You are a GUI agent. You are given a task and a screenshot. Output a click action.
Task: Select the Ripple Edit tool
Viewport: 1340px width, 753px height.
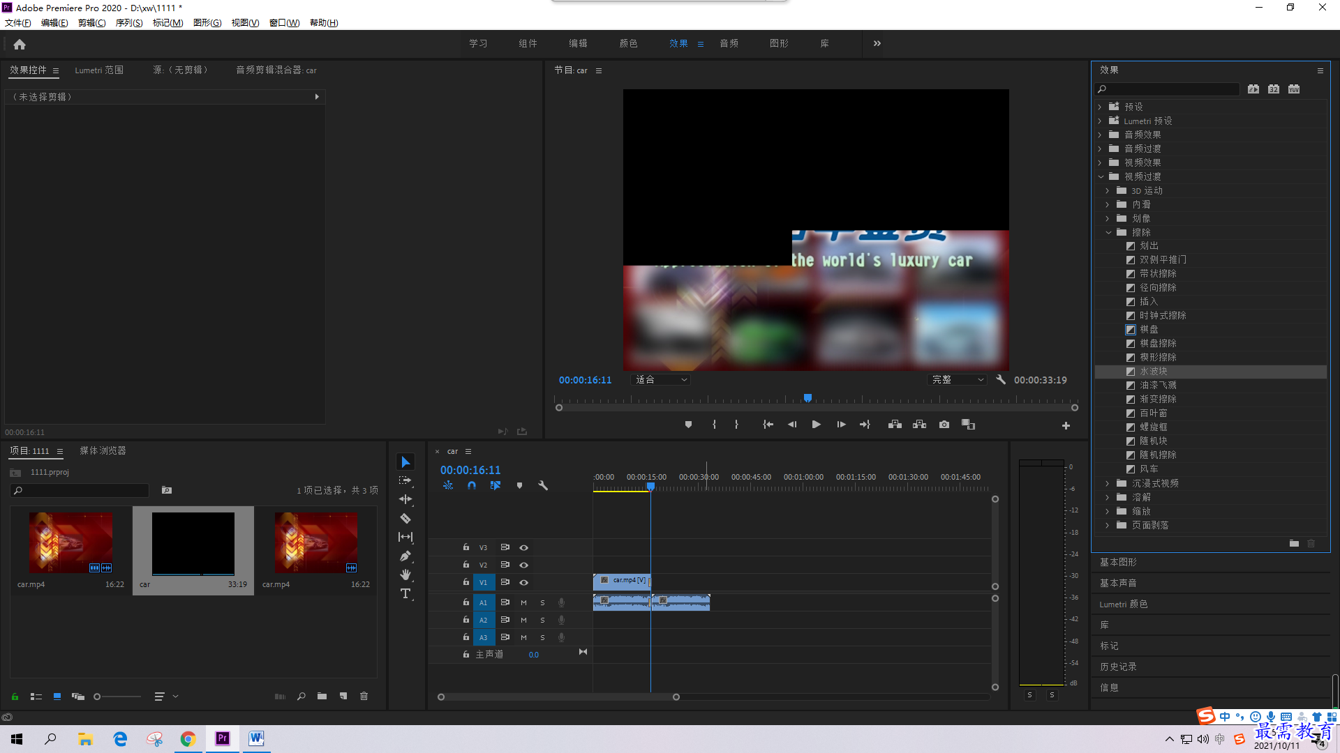pos(405,499)
